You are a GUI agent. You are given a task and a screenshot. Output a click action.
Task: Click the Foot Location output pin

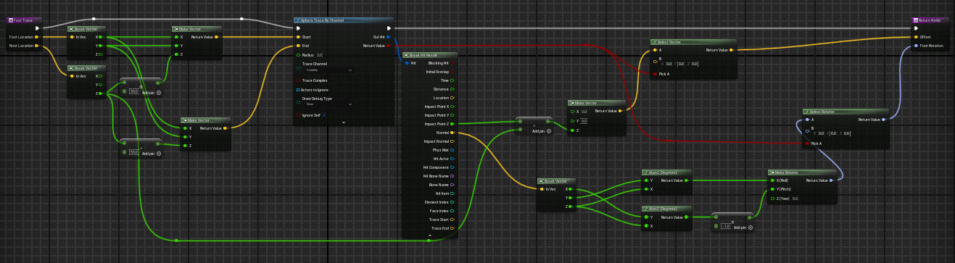38,37
